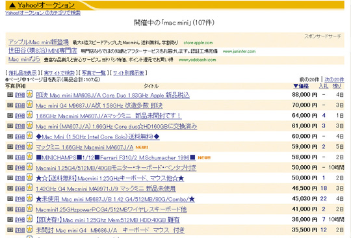This screenshot has width=351, height=238.
Task: Click the photo icon for the 45,030円 listing
Action: click(x=10, y=198)
